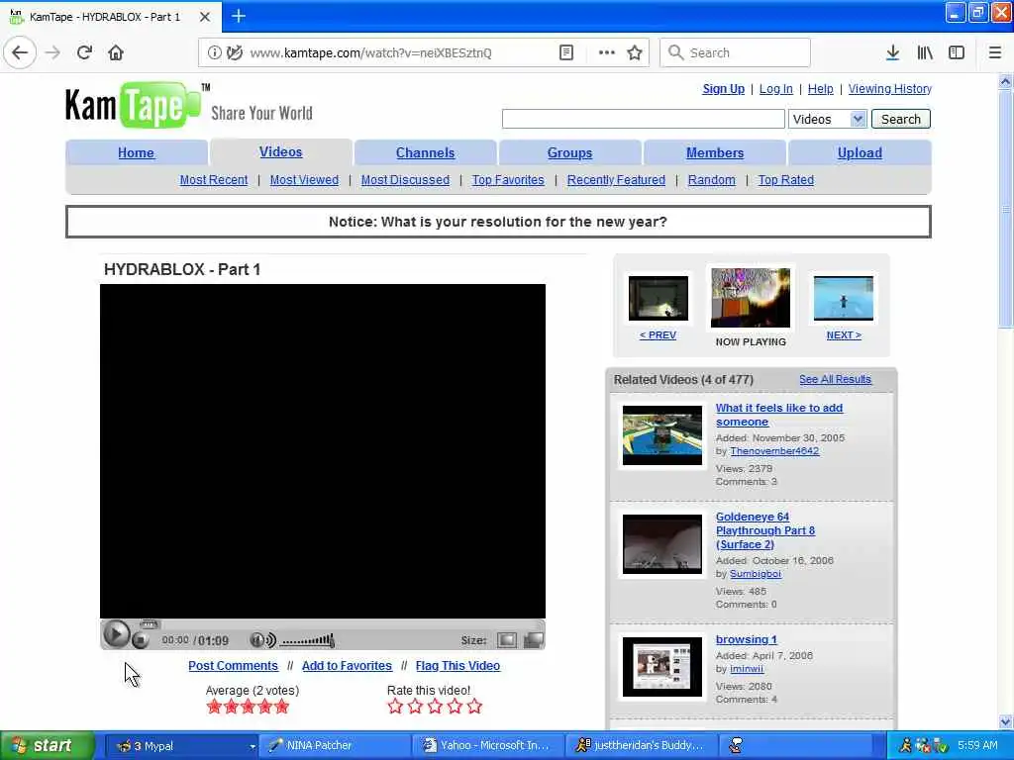Click the browser Search box
Viewport: 1014px width, 760px height.
click(x=735, y=52)
